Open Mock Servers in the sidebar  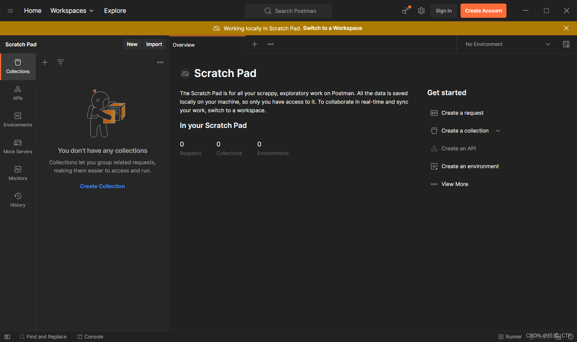coord(18,147)
